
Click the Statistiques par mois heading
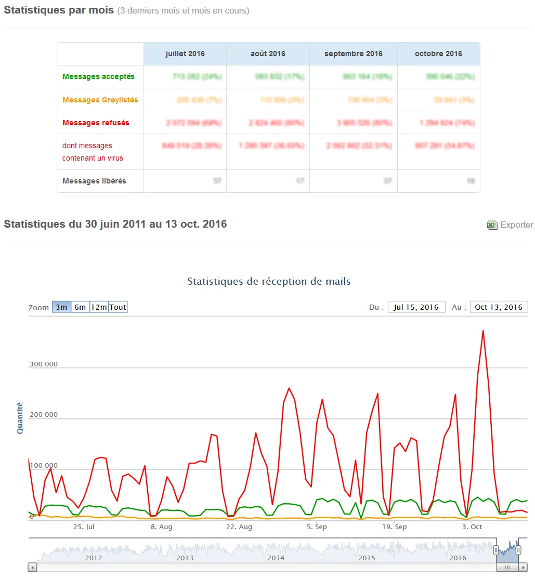59,10
